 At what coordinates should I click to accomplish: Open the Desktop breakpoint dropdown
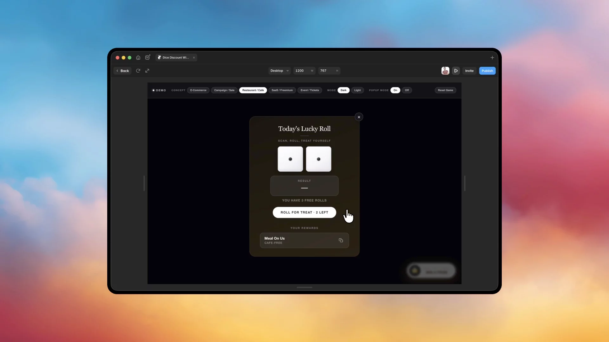pos(279,71)
